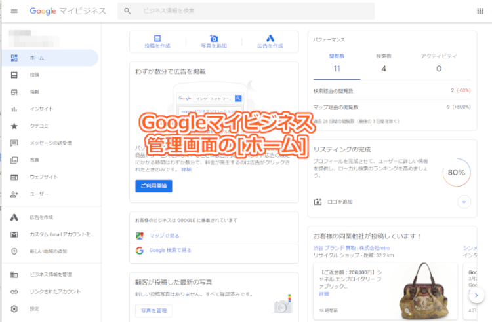492x322 pixels.
Task: Click the handbag post thumbnail
Action: click(425, 291)
